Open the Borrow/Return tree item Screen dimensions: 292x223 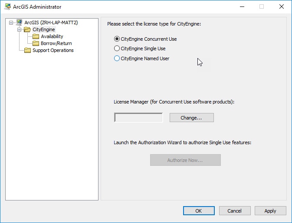(56, 43)
